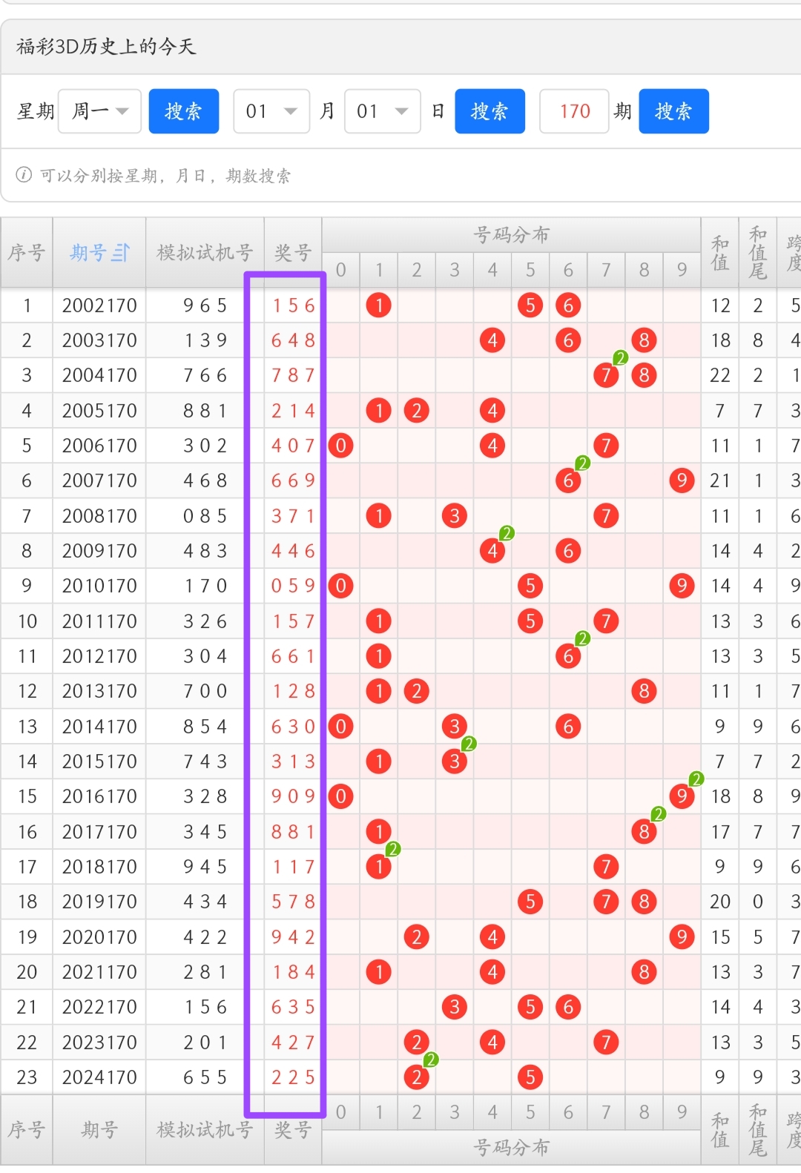Click the search button after 日 label
The width and height of the screenshot is (801, 1173).
tap(490, 111)
